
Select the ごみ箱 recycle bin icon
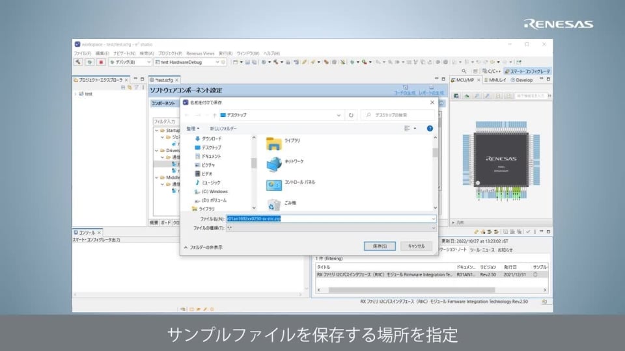[x=274, y=203]
